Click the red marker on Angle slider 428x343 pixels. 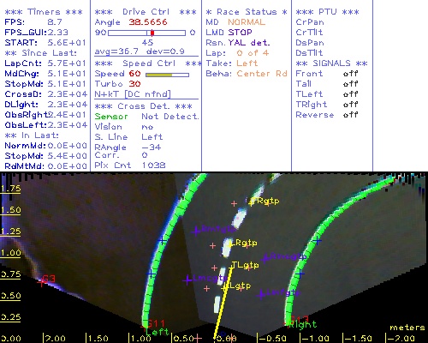[152, 33]
